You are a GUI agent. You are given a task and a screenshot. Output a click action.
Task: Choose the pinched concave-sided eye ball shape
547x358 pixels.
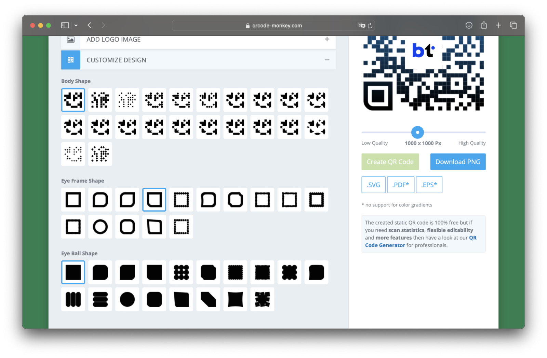coord(235,299)
